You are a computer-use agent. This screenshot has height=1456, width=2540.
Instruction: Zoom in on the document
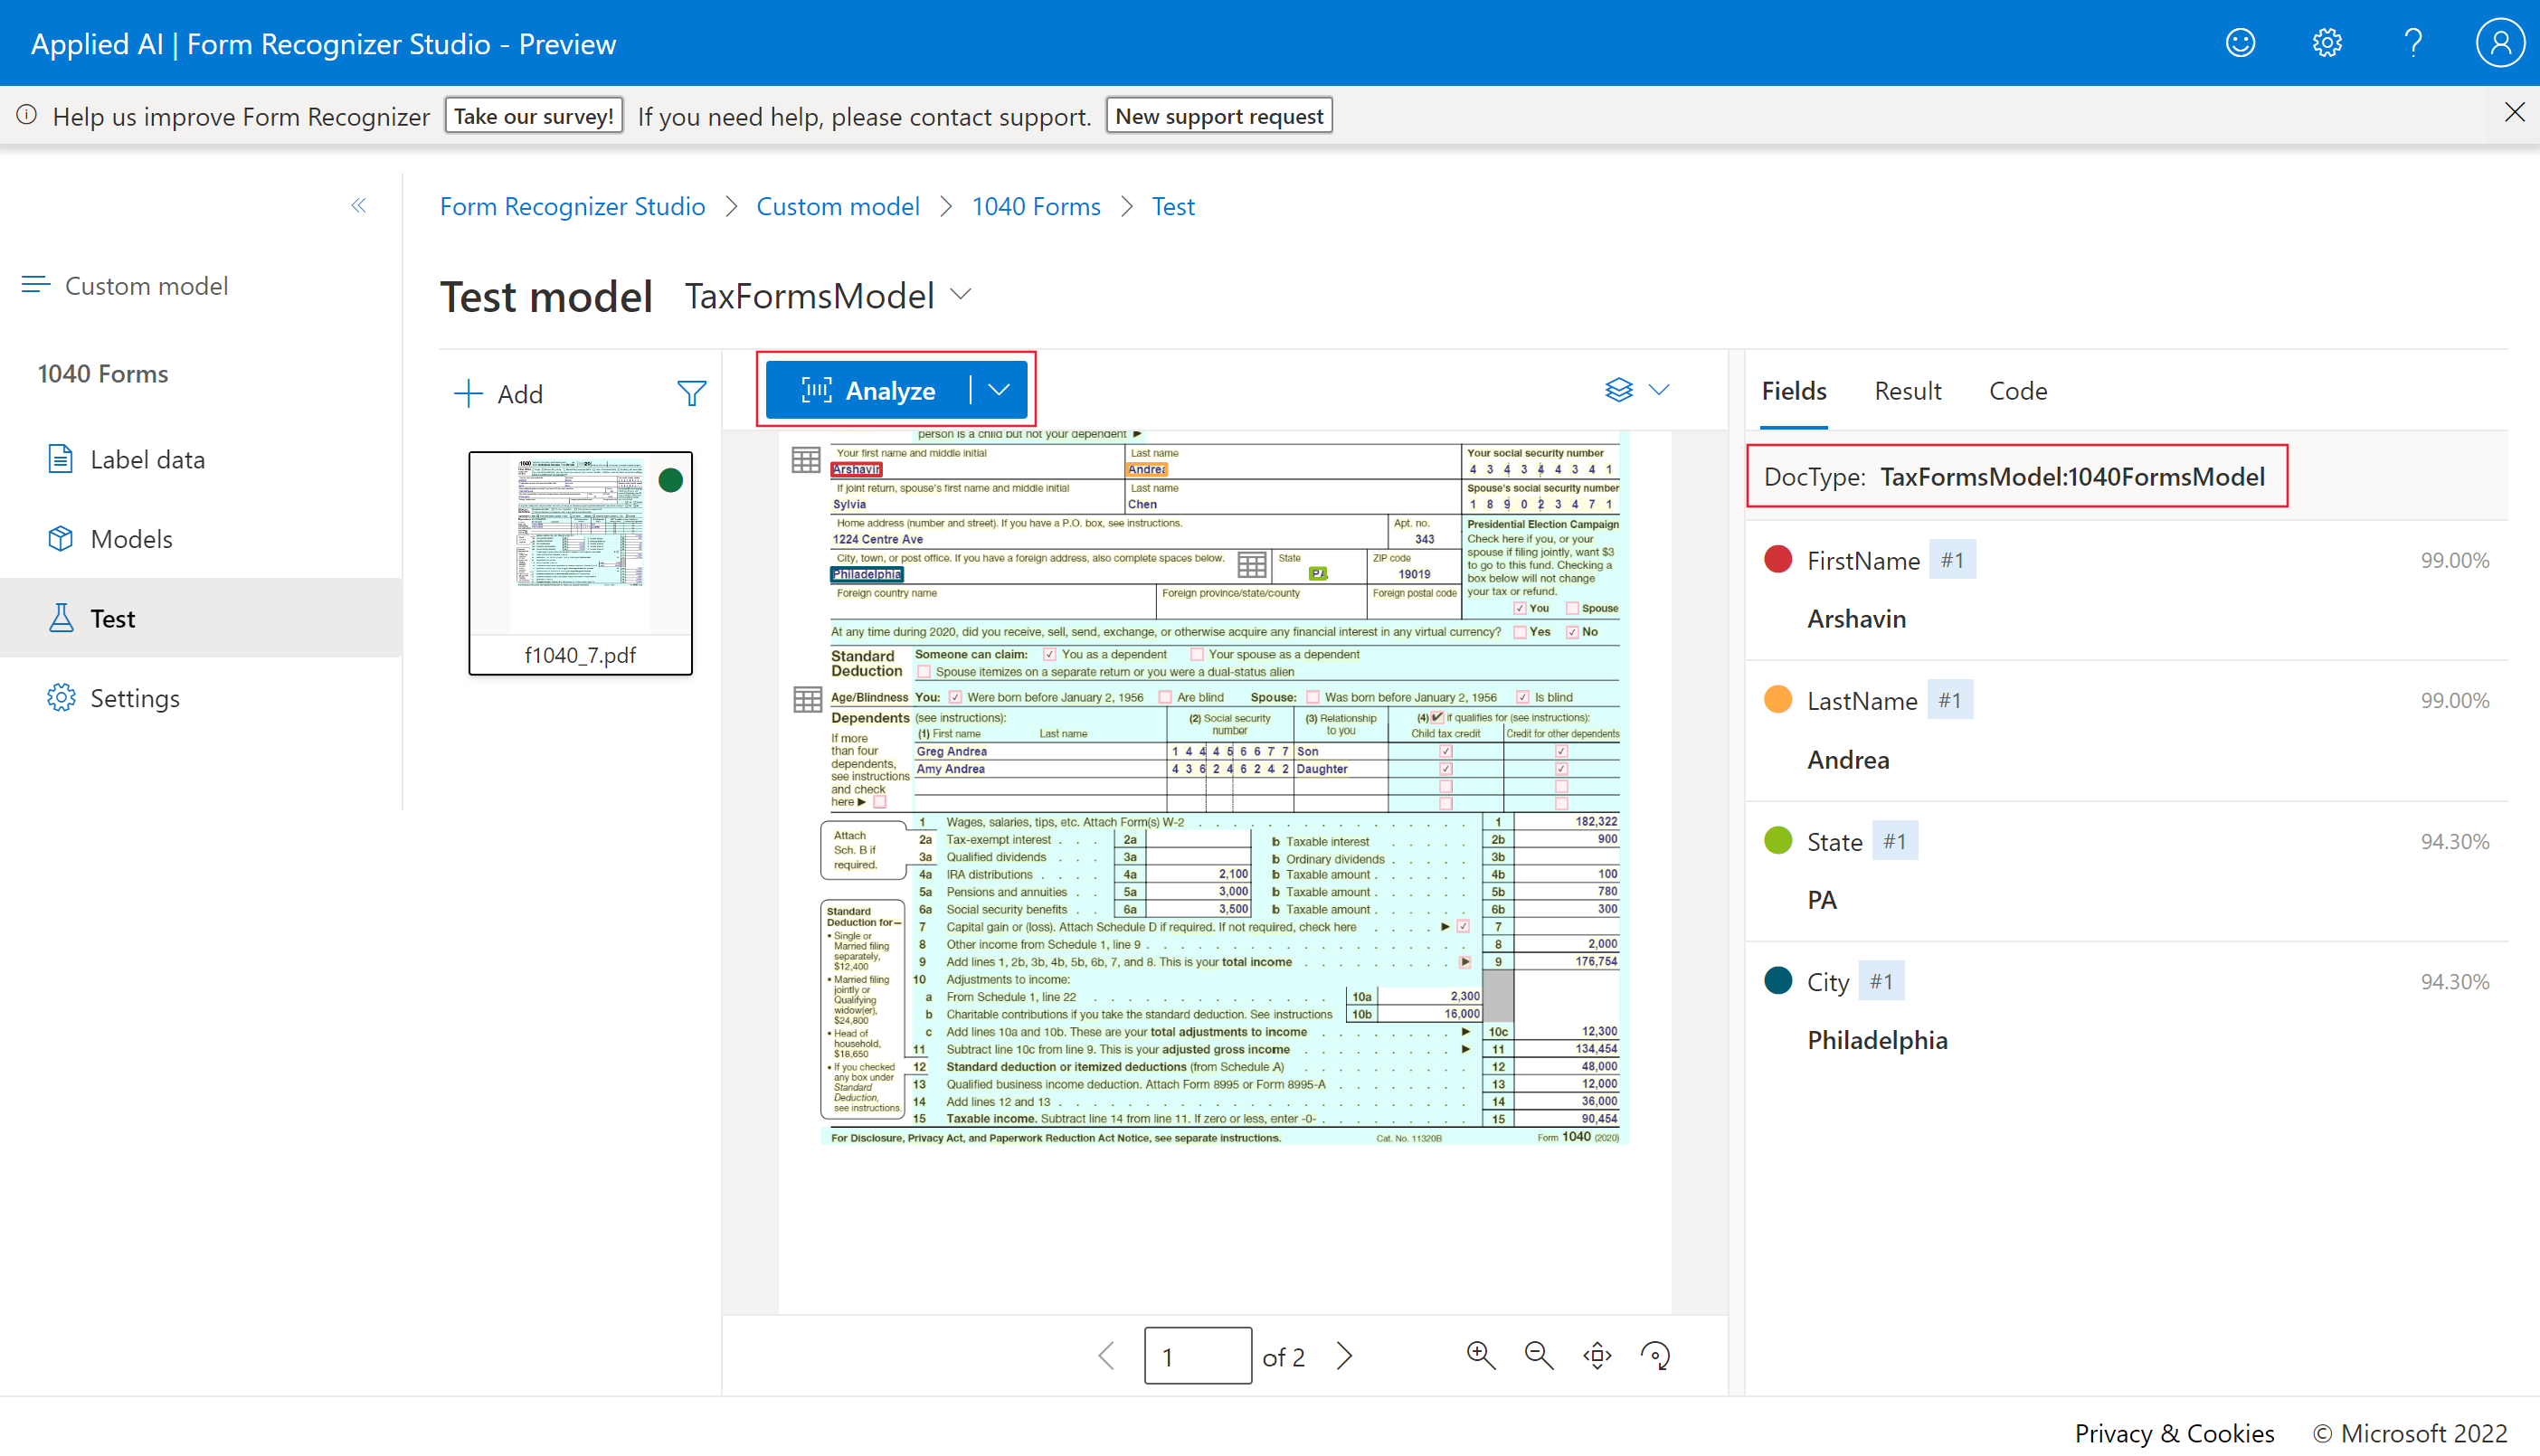point(1480,1356)
